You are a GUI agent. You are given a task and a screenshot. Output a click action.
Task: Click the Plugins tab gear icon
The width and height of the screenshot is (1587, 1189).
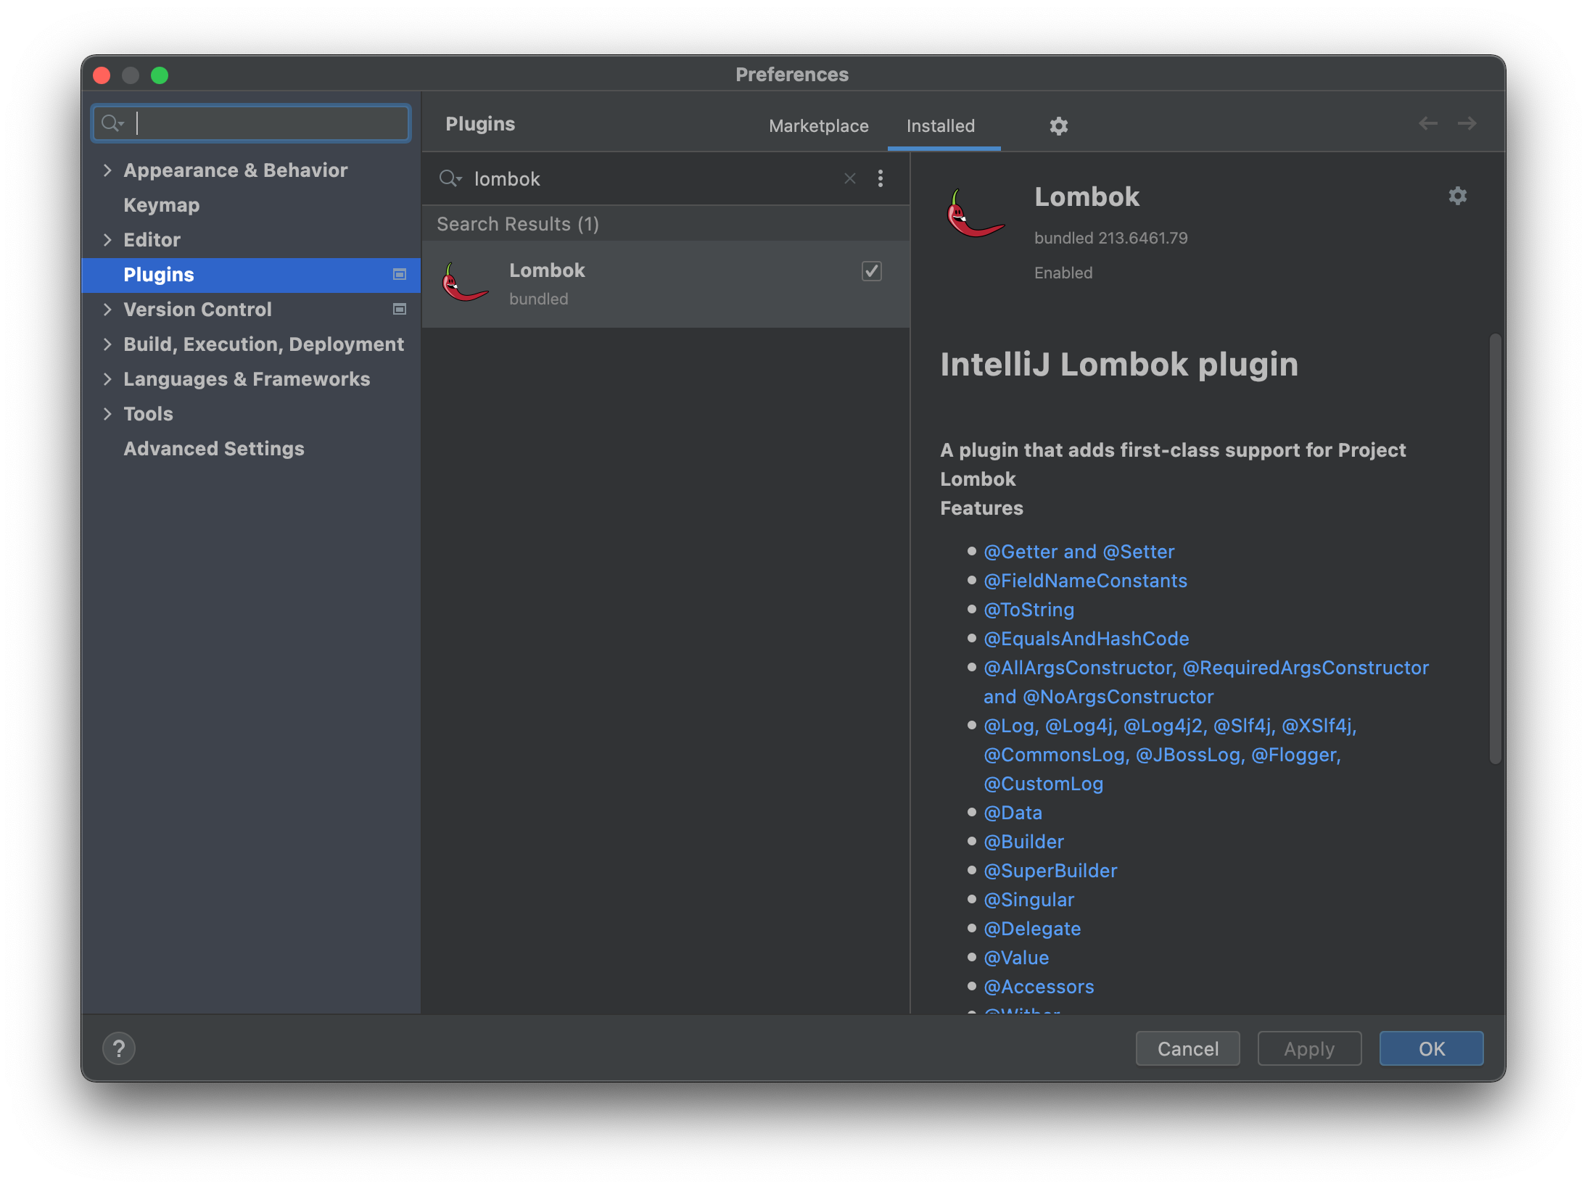point(1058,126)
